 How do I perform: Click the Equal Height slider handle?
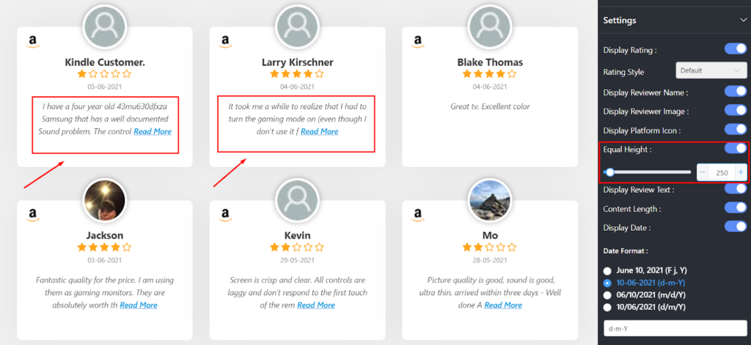[x=609, y=172]
